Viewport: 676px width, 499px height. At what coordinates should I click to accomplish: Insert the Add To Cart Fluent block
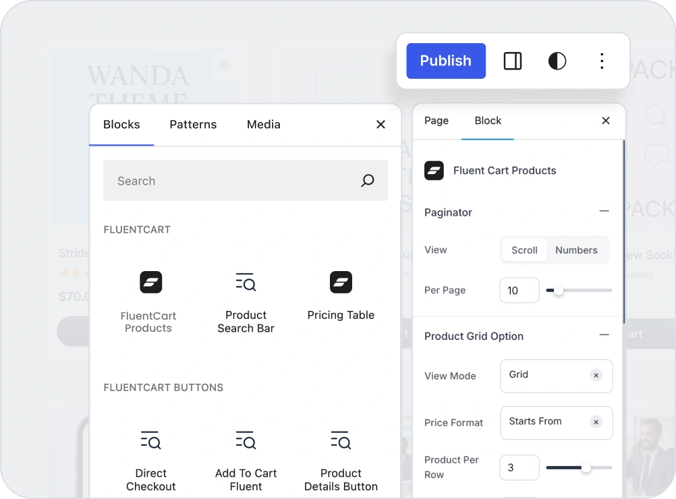pyautogui.click(x=246, y=459)
